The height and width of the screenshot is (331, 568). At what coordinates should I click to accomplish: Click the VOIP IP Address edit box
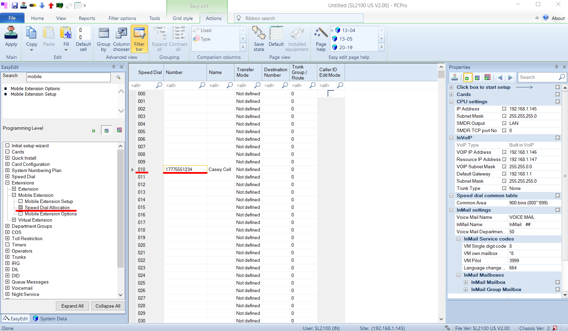[504, 152]
